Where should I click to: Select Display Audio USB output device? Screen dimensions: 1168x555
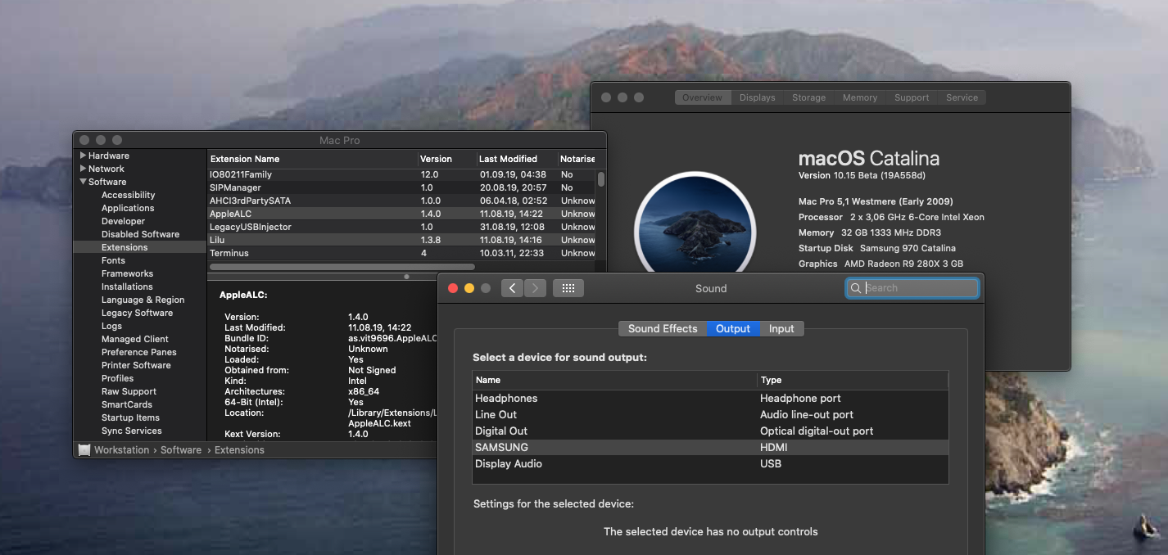[x=710, y=464]
